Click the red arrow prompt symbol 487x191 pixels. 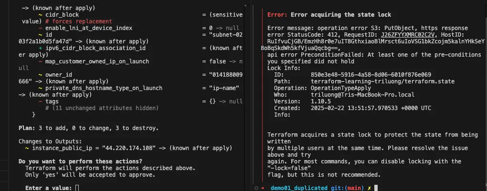point(262,188)
